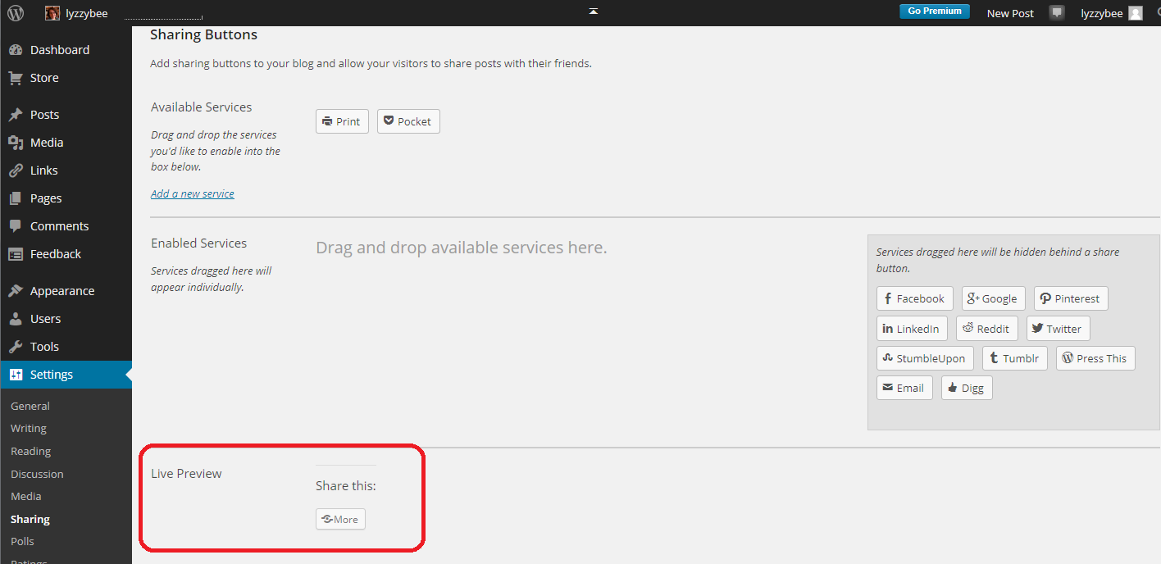Click New Post in the top bar

tap(1010, 13)
